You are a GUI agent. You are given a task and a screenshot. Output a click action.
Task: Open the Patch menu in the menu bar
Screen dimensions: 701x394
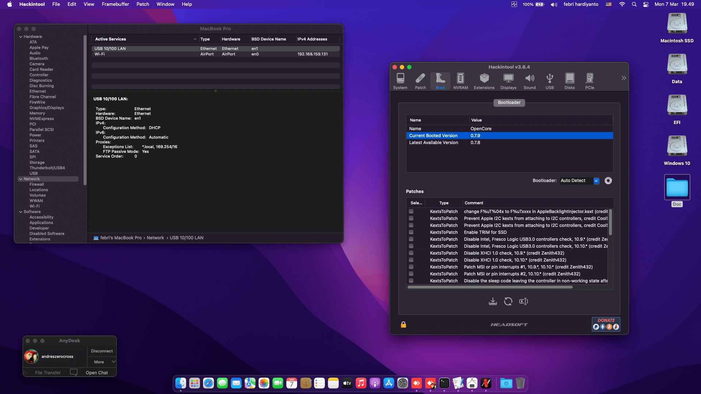tap(143, 4)
